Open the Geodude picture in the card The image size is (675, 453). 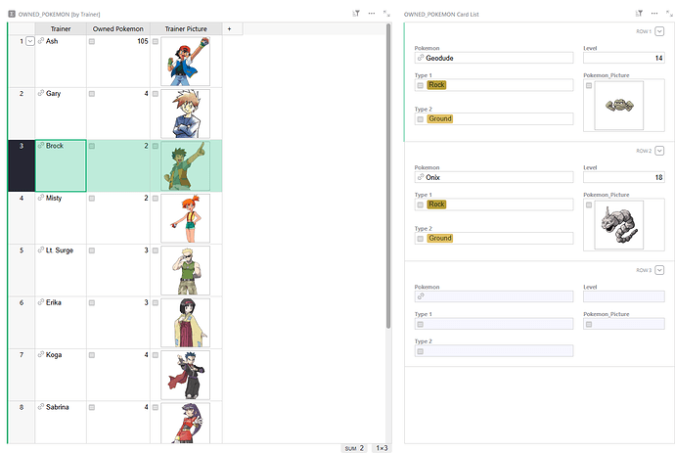[619, 106]
